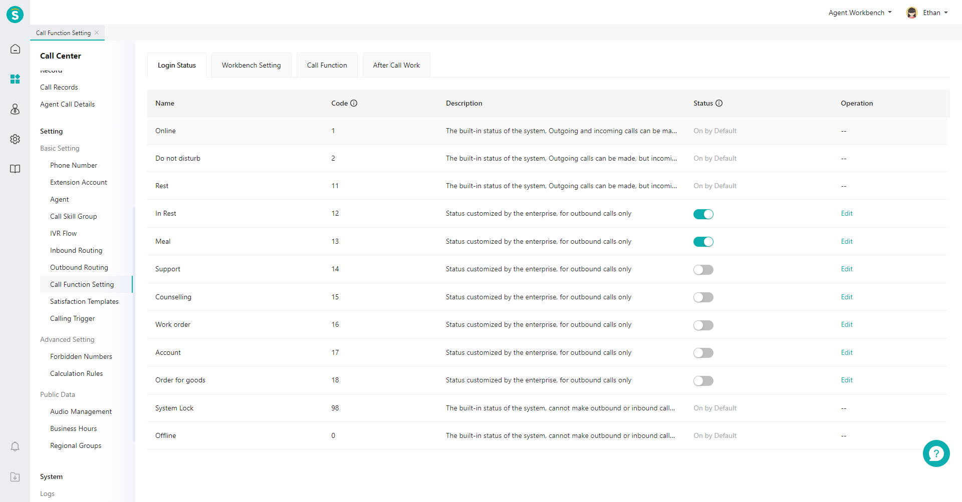The width and height of the screenshot is (962, 502).
Task: Open Calculation Rules
Action: coord(77,373)
